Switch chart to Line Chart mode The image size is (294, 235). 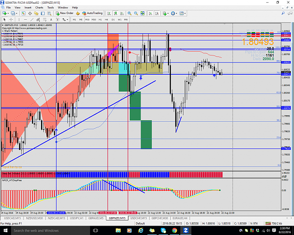pos(122,13)
